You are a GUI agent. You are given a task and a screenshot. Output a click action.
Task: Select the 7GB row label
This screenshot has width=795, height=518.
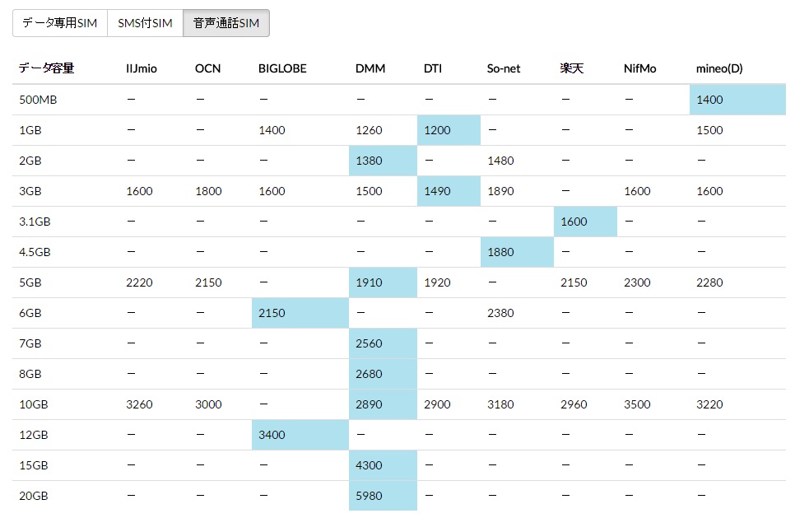tap(30, 343)
